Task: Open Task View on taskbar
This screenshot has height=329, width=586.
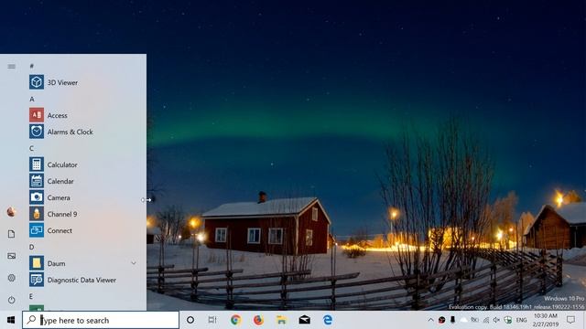Action: [212, 320]
